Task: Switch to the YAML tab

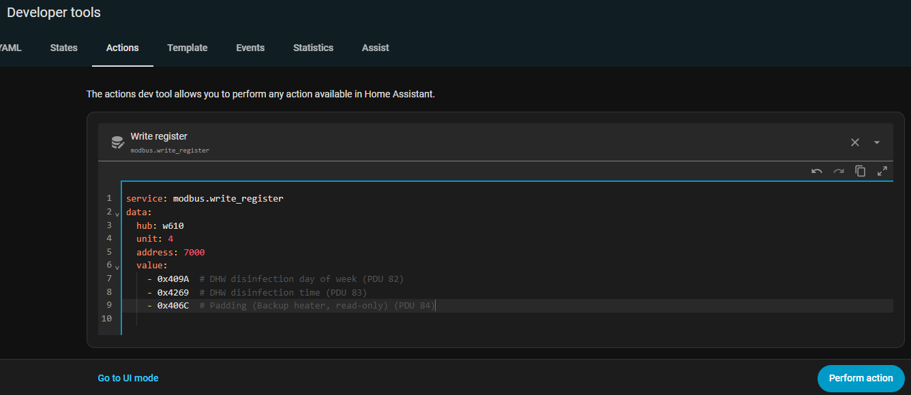Action: [10, 48]
